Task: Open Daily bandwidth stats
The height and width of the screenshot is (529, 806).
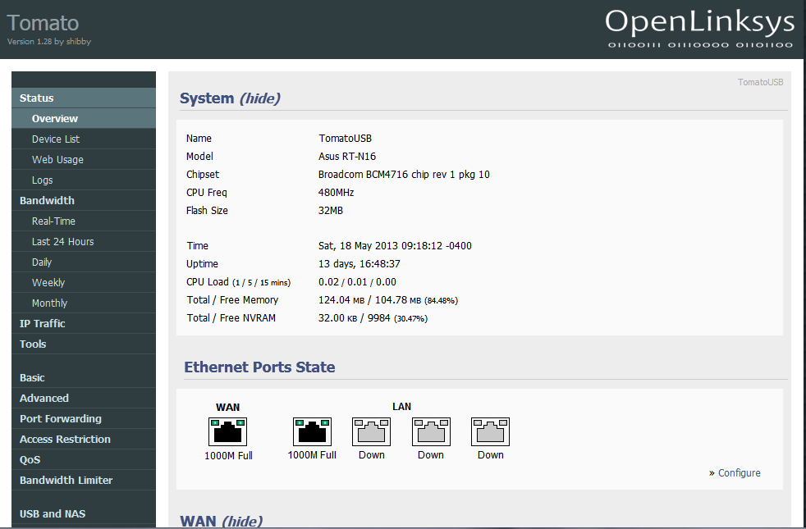Action: [84, 262]
